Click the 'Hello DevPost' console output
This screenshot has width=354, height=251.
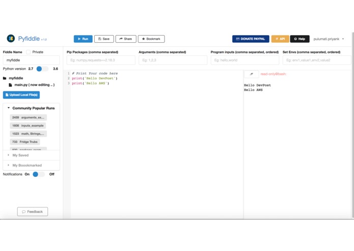[257, 85]
